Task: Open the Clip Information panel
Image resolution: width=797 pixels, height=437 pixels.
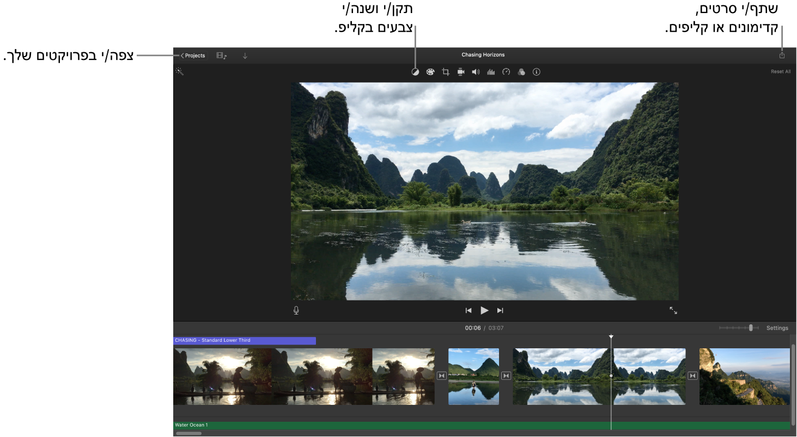Action: 536,71
